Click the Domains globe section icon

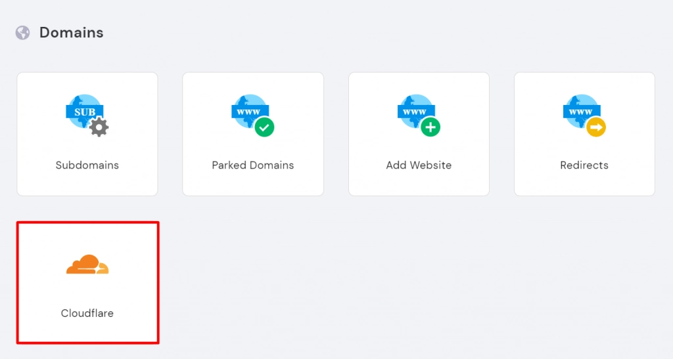point(23,33)
